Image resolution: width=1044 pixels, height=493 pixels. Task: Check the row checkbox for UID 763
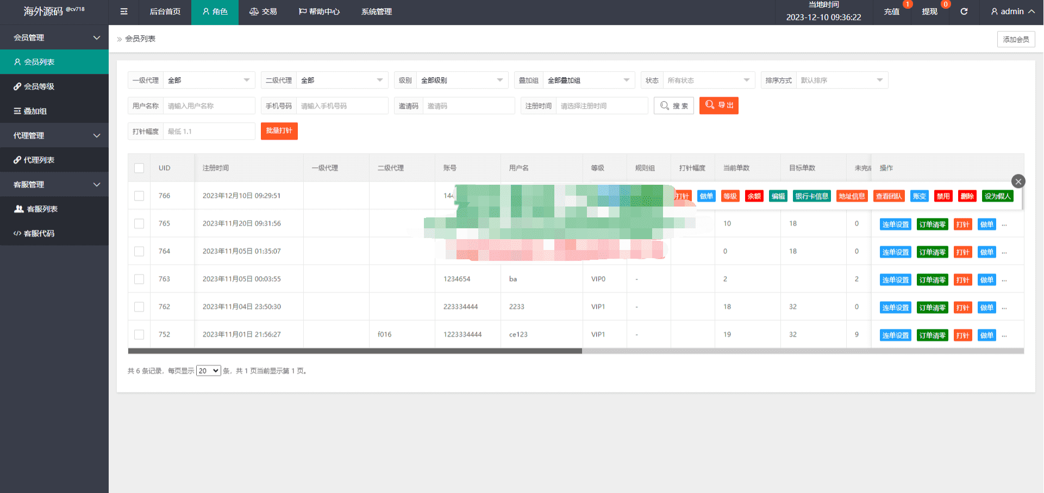tap(139, 279)
